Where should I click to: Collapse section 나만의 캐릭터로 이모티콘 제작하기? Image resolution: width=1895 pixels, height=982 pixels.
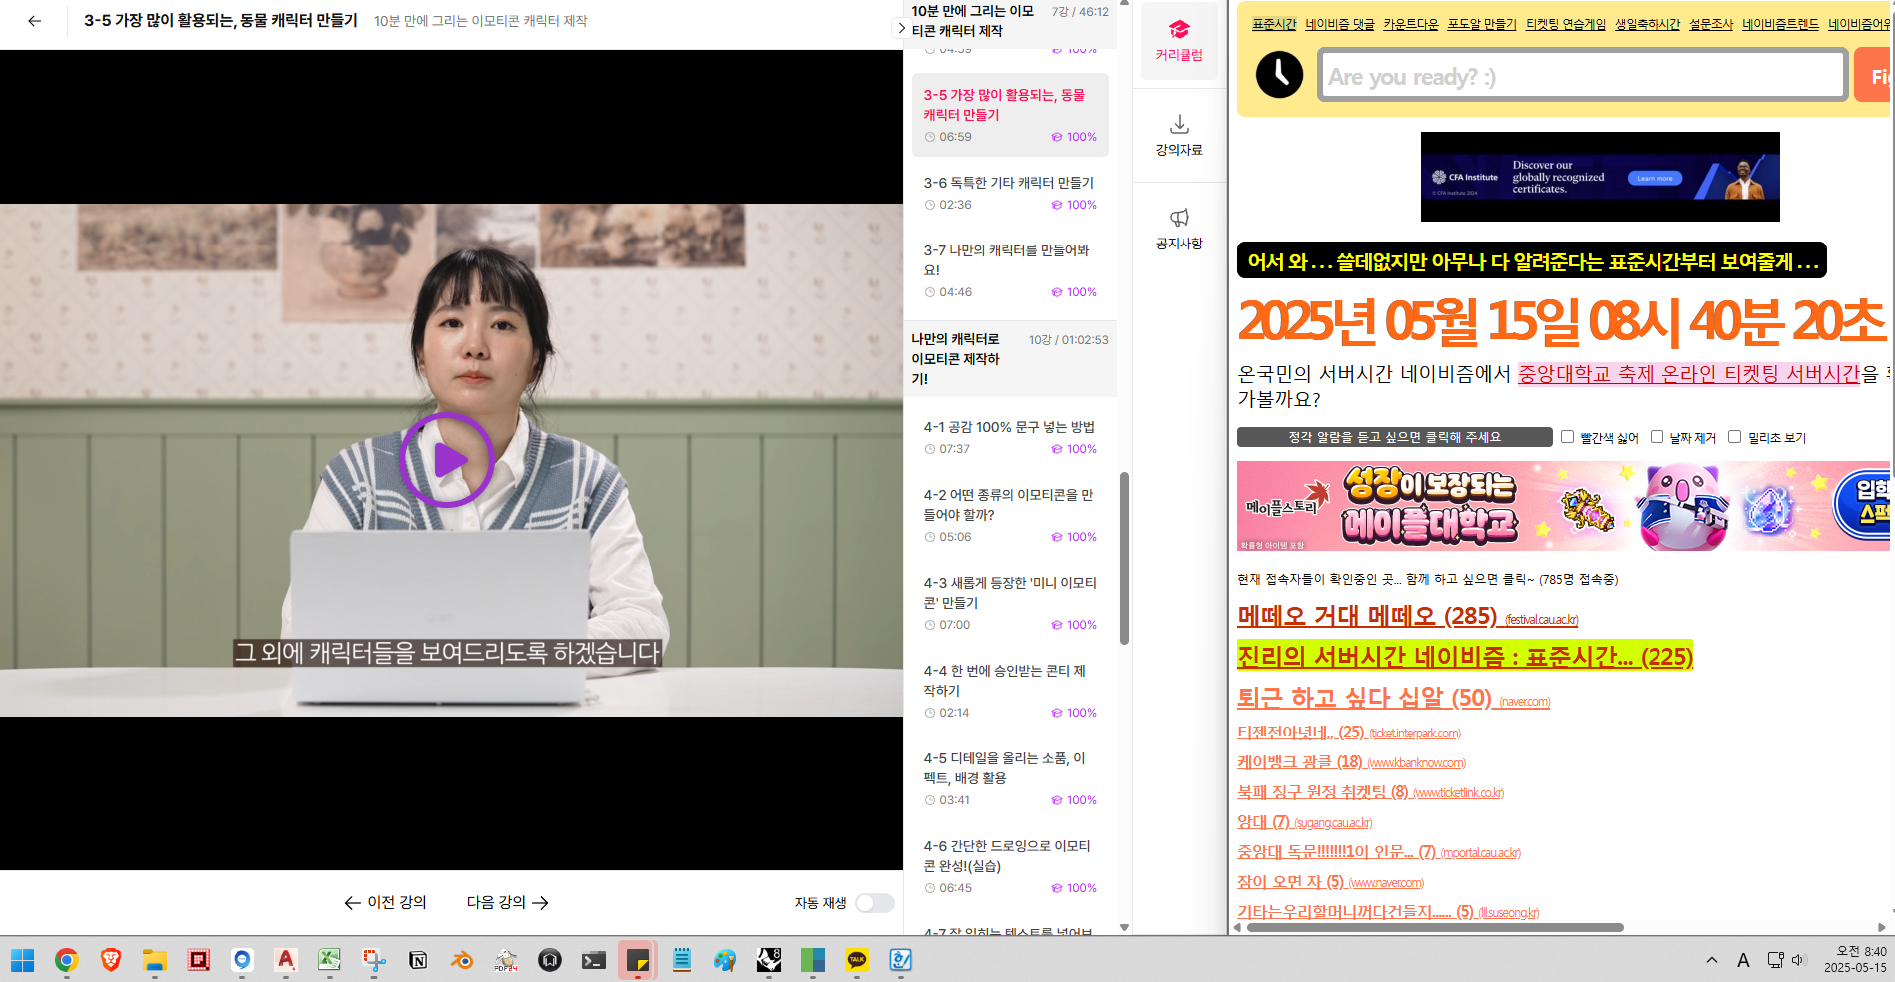(1010, 359)
